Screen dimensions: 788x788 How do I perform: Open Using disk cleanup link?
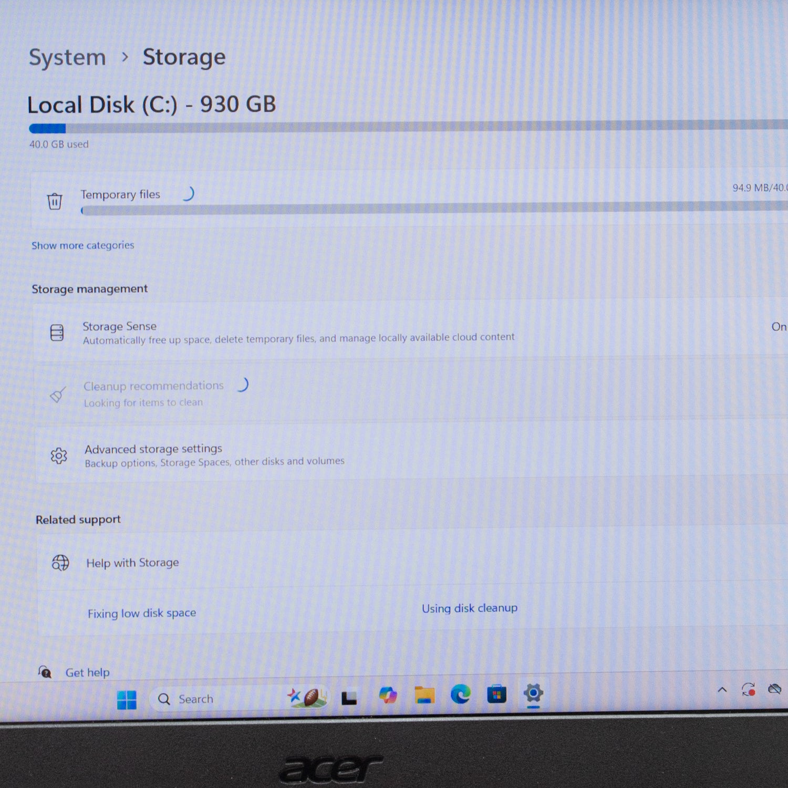pos(470,608)
